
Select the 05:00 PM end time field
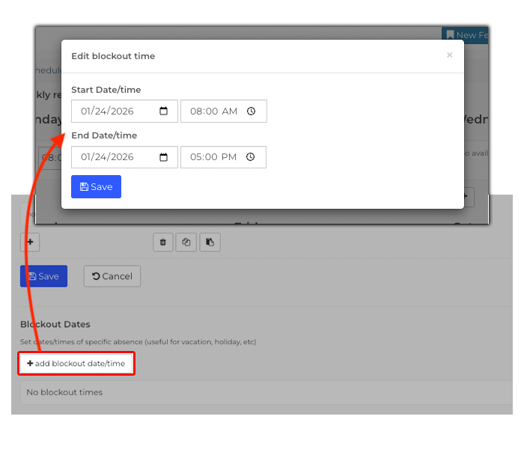(213, 157)
